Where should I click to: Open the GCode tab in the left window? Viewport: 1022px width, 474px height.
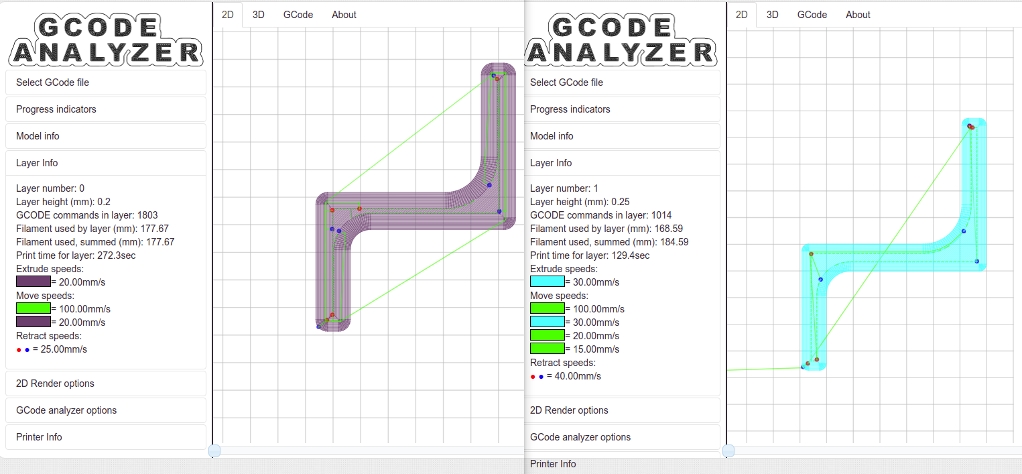298,15
